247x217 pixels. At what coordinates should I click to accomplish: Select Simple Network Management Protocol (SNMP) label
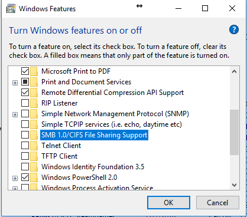click(115, 114)
